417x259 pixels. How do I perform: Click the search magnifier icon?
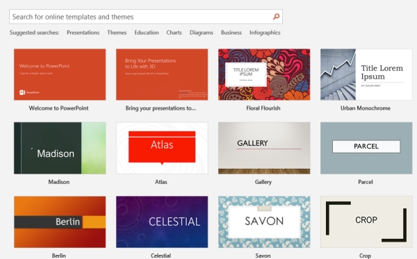click(x=276, y=17)
